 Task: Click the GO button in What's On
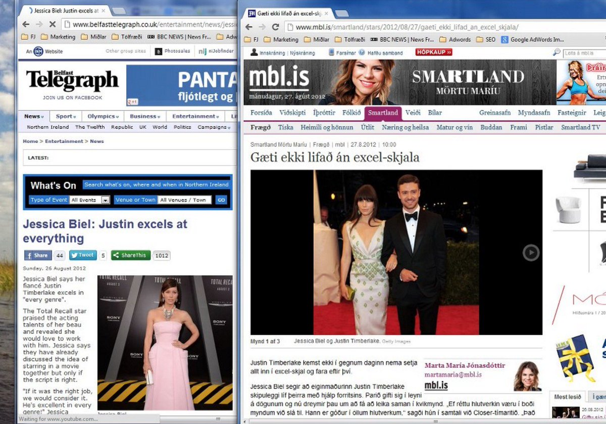tap(221, 200)
